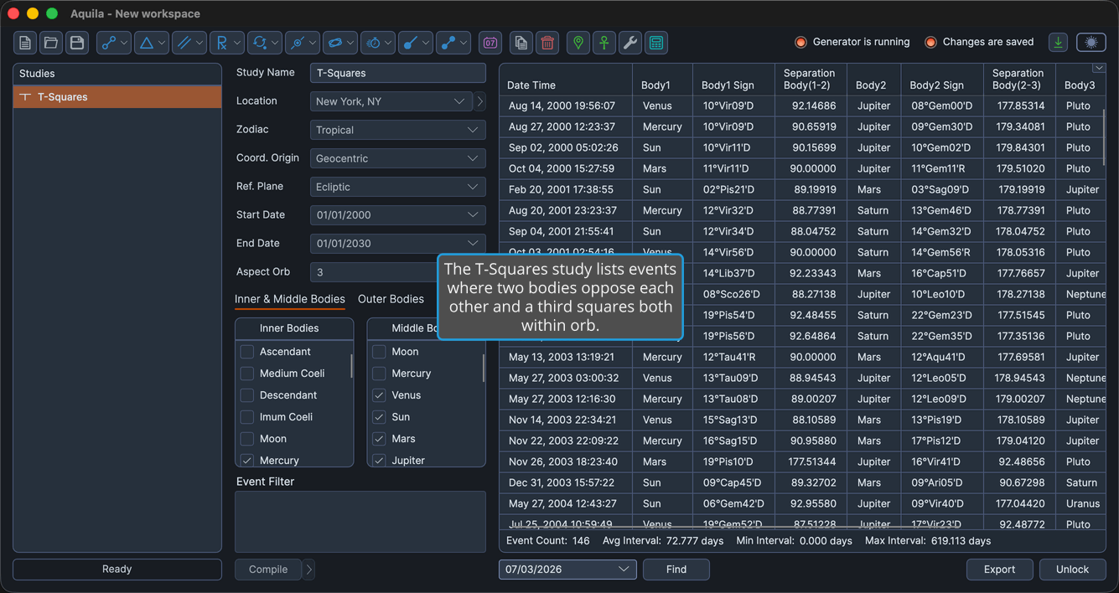The width and height of the screenshot is (1119, 593).
Task: Switch to the Outer Bodies tab
Action: pos(391,299)
